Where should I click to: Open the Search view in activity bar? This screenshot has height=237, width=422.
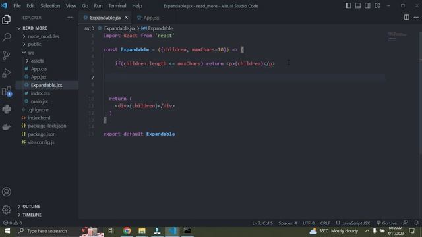coord(7,37)
